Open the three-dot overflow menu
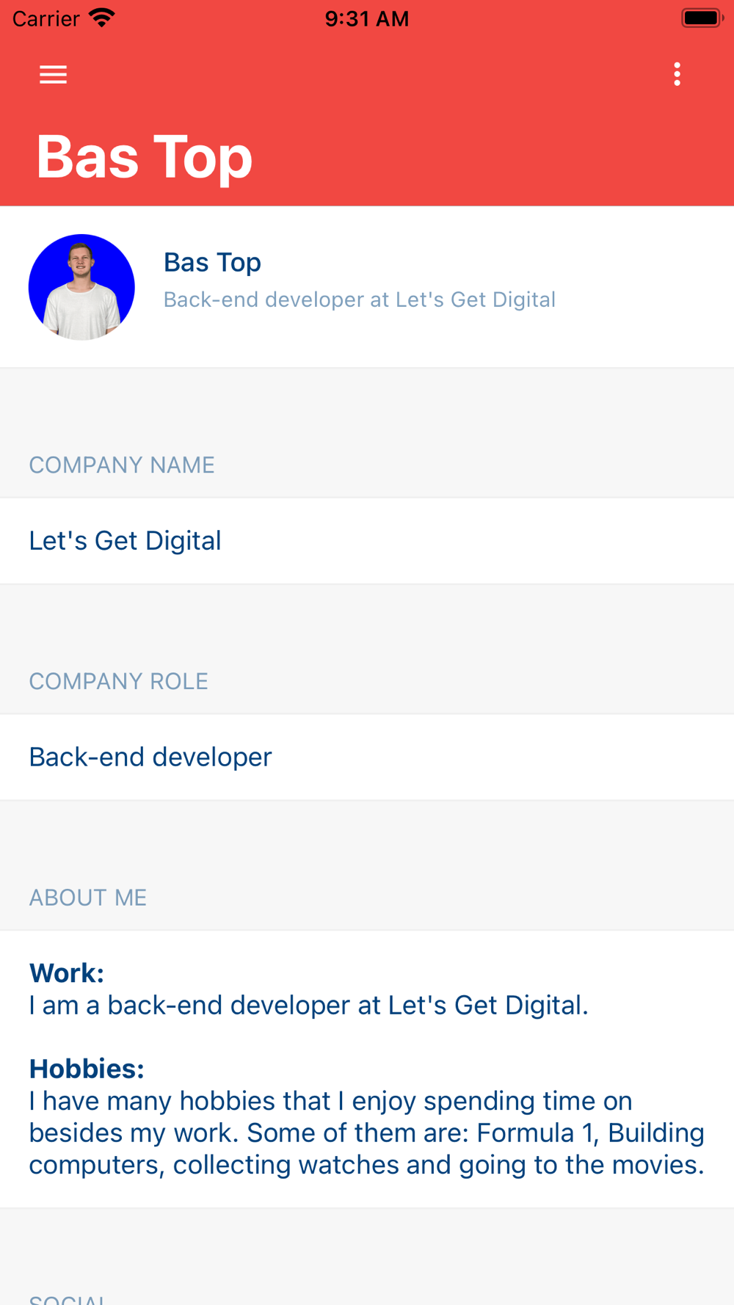 click(677, 74)
